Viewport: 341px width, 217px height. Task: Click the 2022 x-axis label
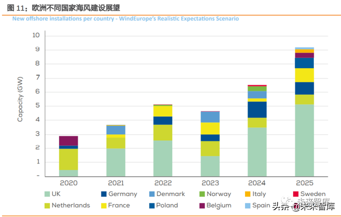tap(163, 183)
